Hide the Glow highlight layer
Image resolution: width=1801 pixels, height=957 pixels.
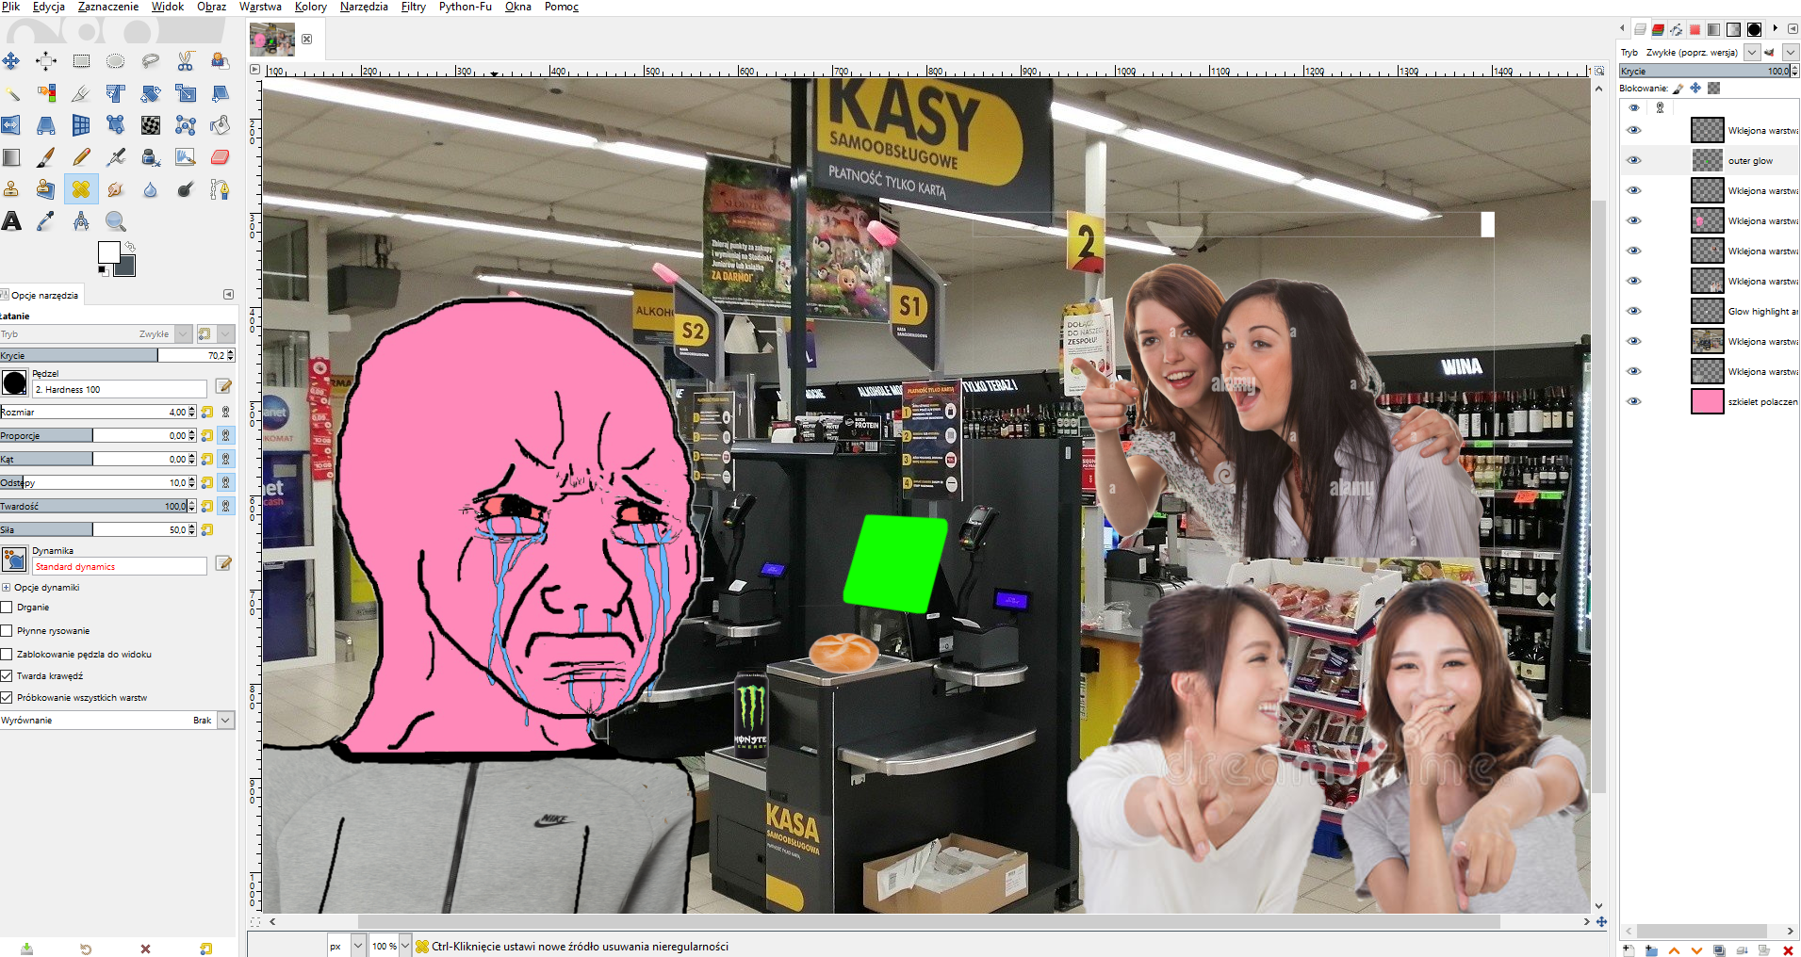click(x=1634, y=311)
